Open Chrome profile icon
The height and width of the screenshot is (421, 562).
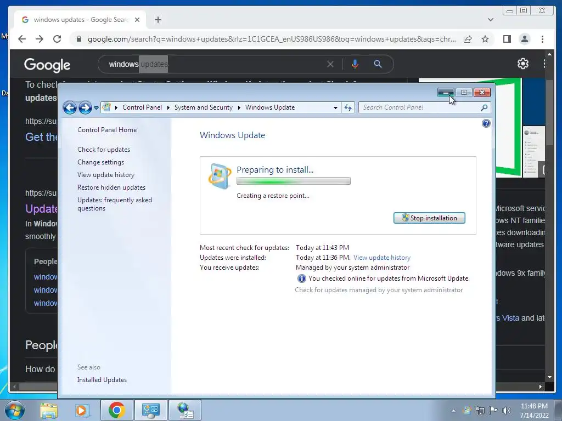tap(524, 39)
